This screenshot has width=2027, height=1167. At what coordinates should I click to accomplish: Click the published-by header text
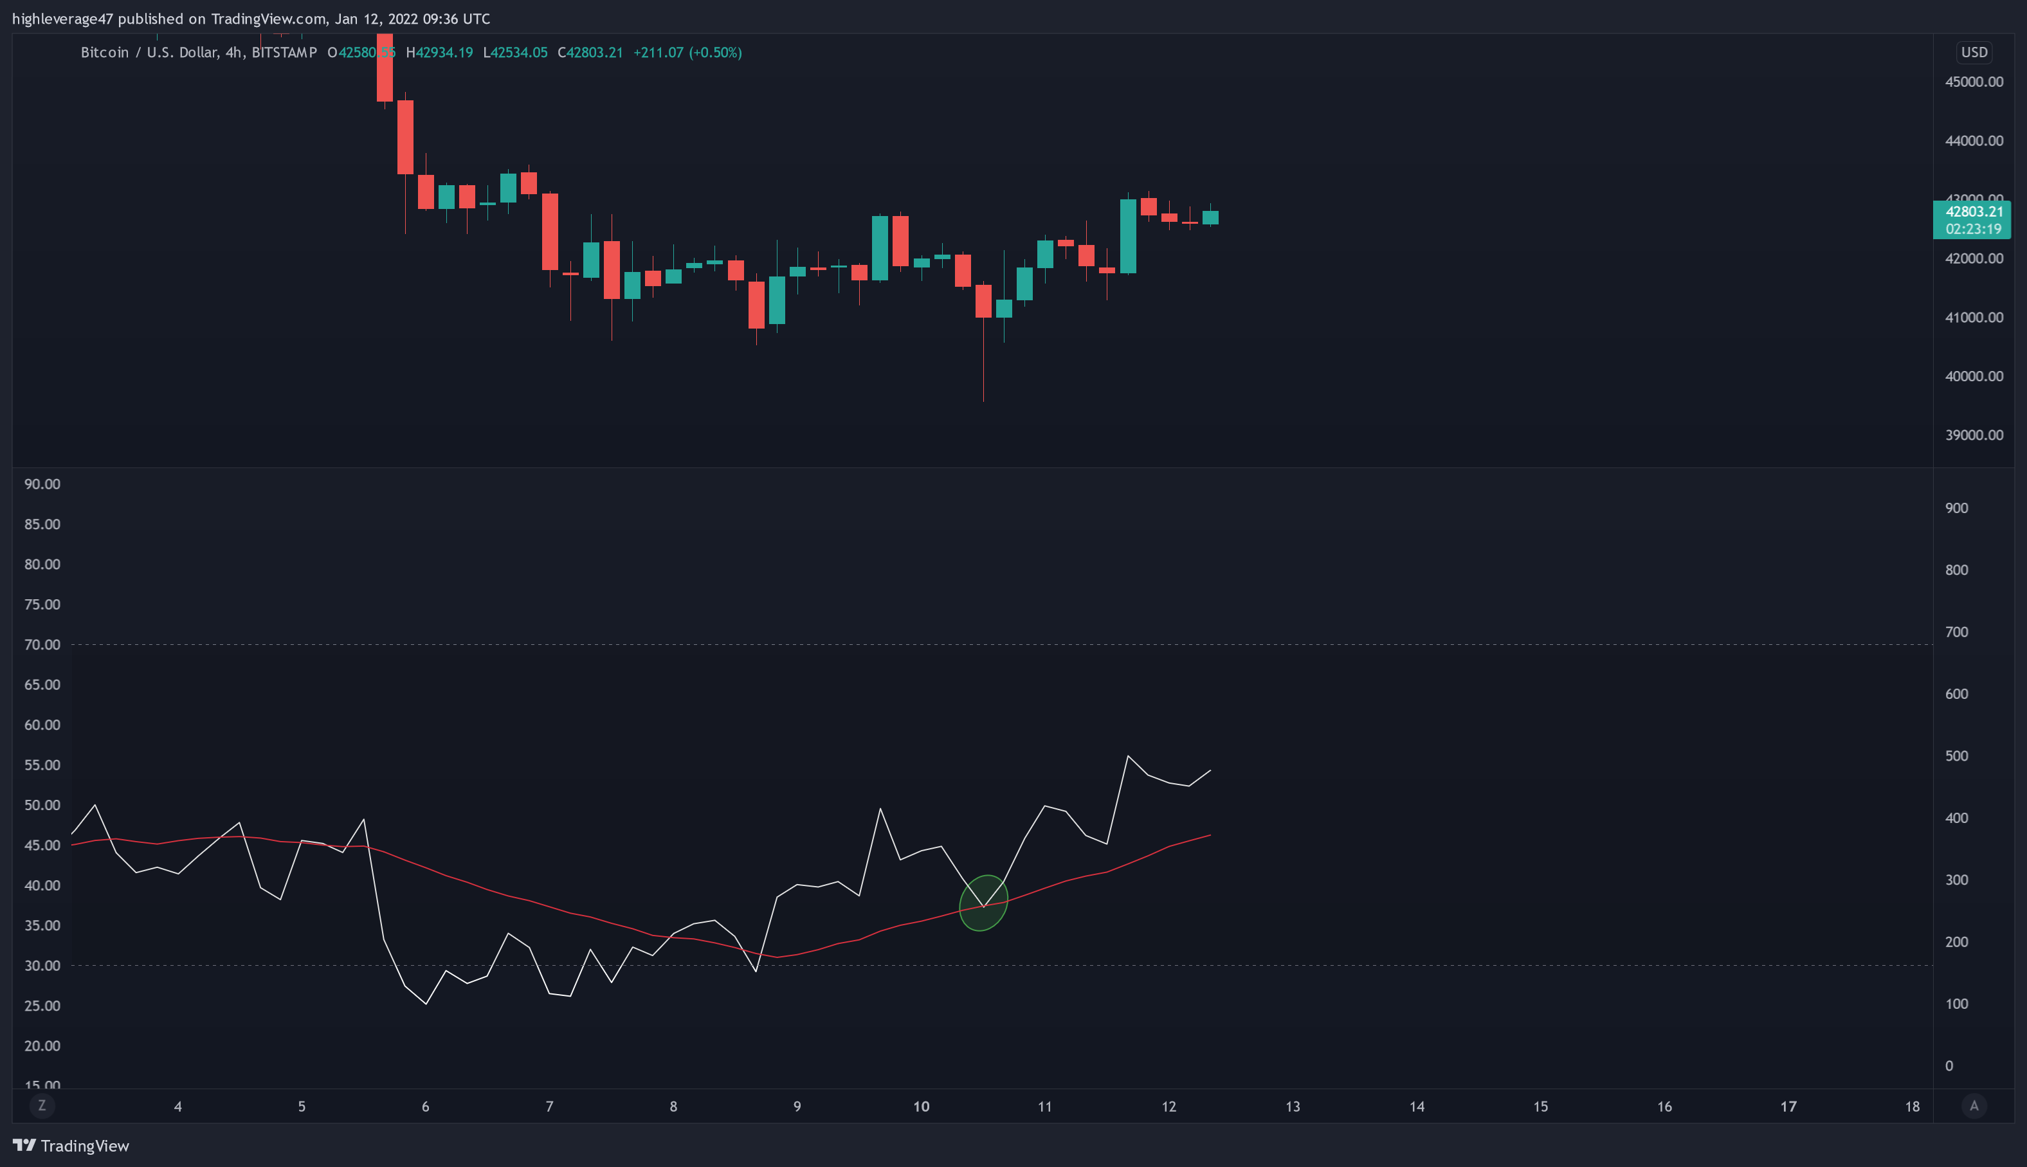[x=251, y=19]
